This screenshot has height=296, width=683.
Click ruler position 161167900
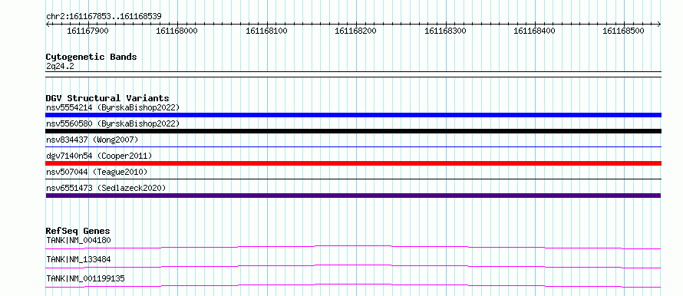[88, 31]
